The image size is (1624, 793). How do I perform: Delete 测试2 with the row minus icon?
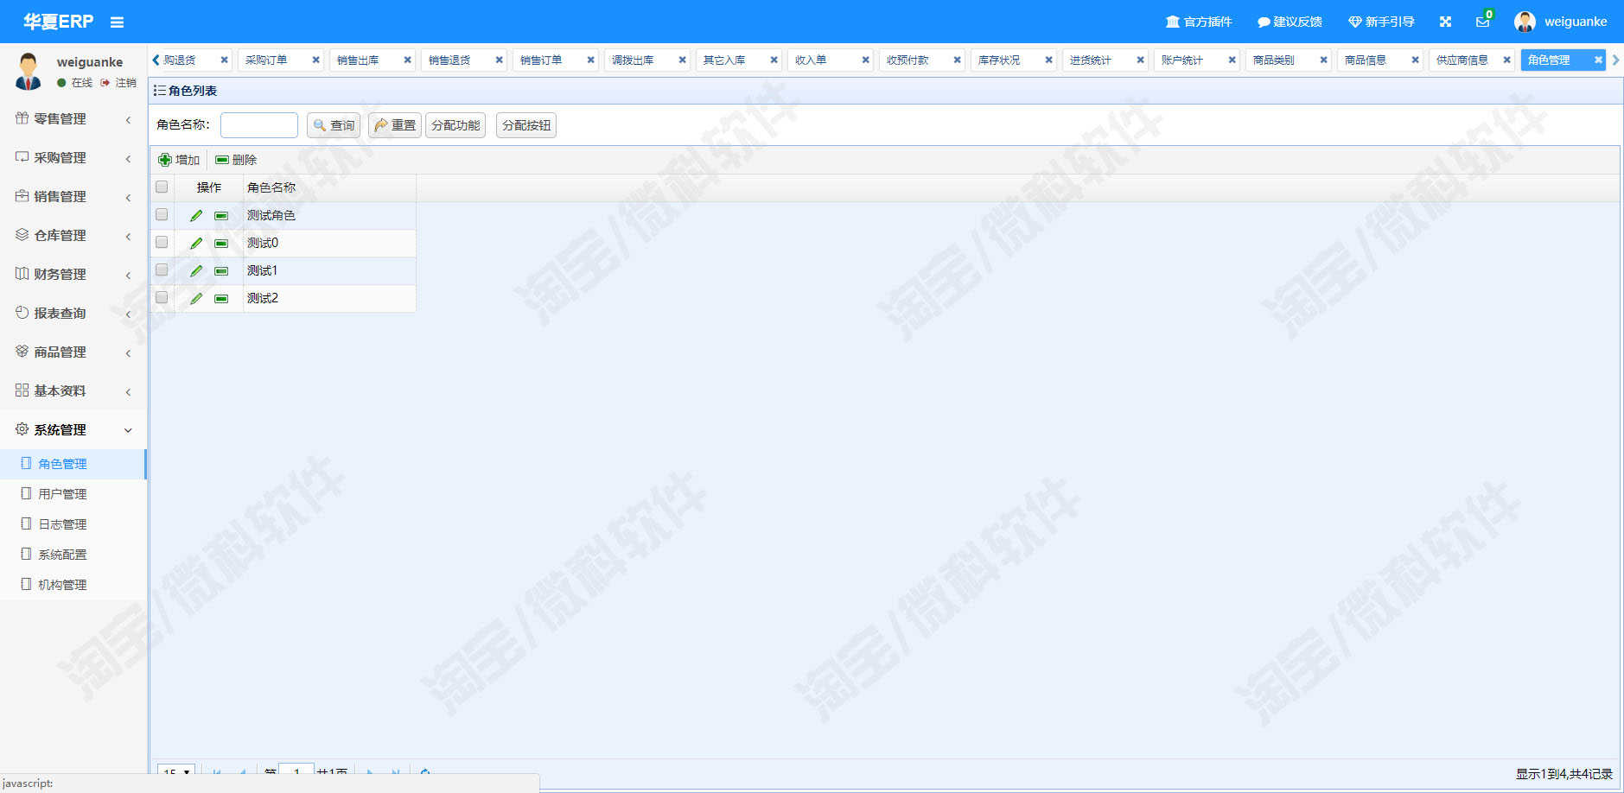221,298
